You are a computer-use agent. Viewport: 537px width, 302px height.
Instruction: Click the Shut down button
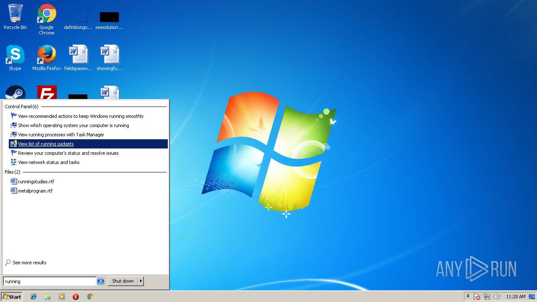tap(123, 281)
